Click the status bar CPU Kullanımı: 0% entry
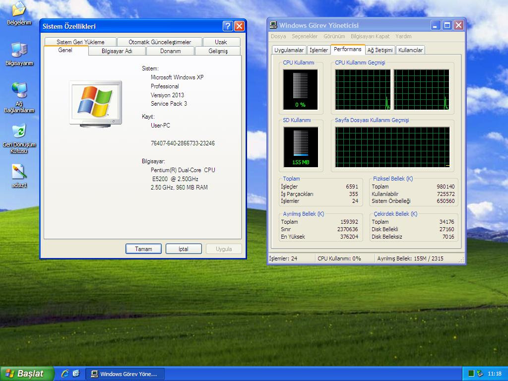The width and height of the screenshot is (508, 381). point(344,258)
